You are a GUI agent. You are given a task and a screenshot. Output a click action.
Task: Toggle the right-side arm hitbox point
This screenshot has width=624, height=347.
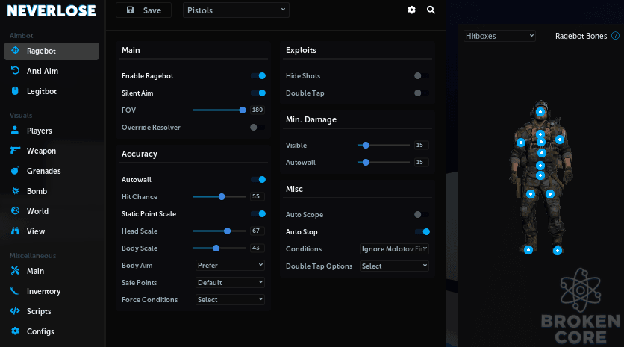coord(560,140)
